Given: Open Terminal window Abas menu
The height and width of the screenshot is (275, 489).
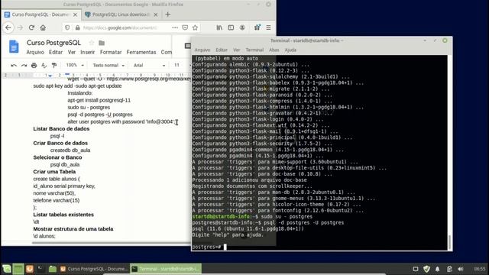Looking at the screenshot, I should pos(274,50).
